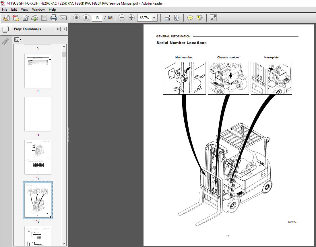316x247 pixels.
Task: Zoom out with the minus button
Action: [122, 18]
